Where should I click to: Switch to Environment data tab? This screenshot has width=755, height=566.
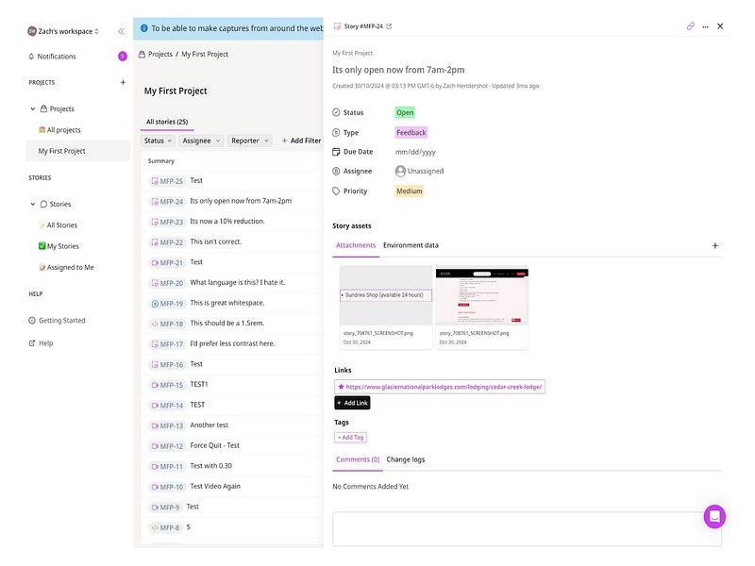(x=411, y=245)
